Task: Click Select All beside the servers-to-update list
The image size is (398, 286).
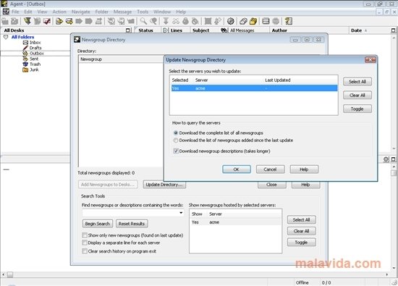Action: tap(357, 82)
